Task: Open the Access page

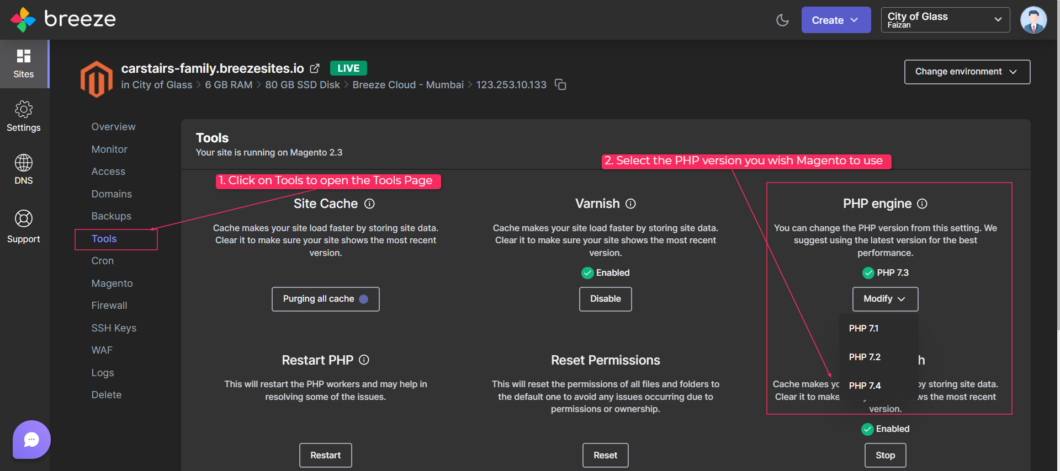Action: click(x=108, y=172)
